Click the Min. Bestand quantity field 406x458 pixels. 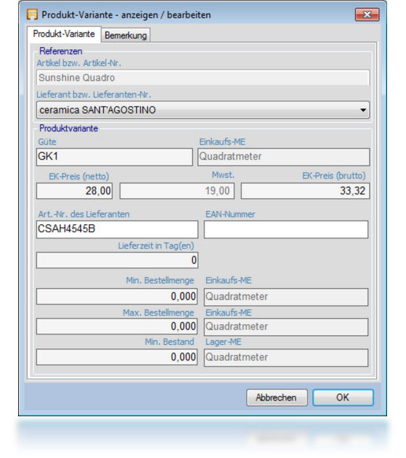point(116,357)
